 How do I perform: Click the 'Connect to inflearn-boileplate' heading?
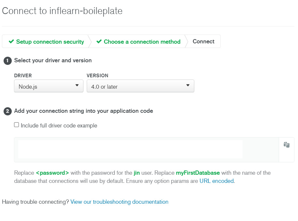pos(62,11)
